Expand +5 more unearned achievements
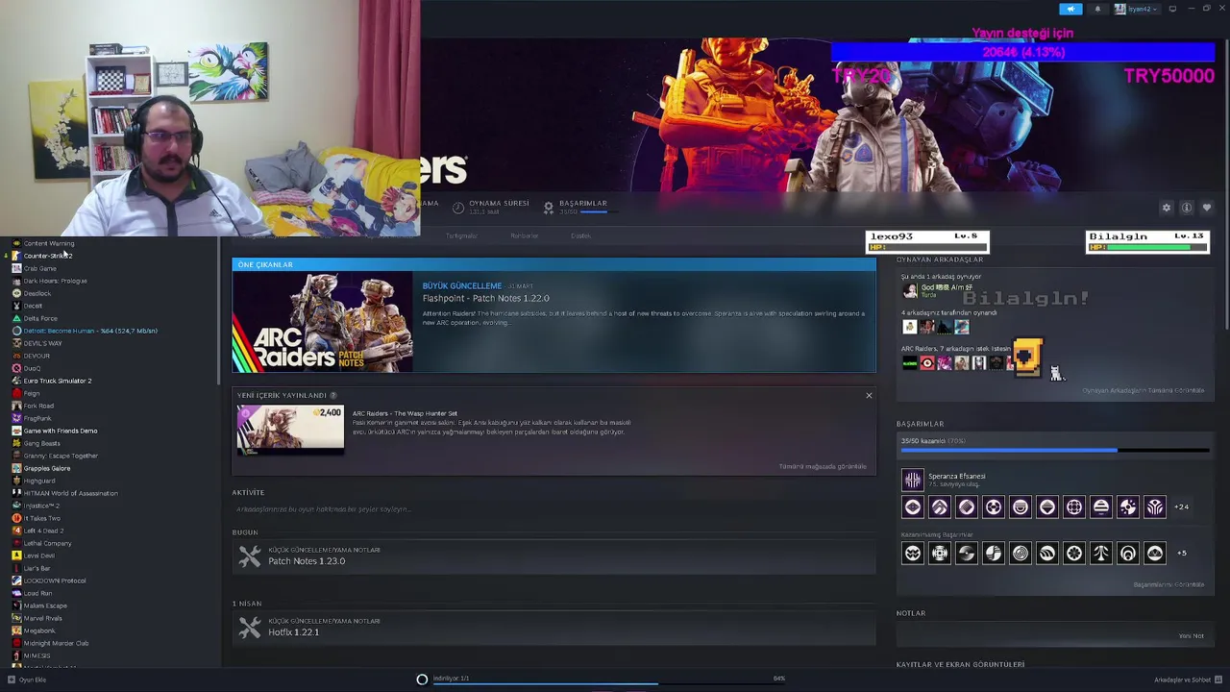The image size is (1230, 692). (x=1182, y=553)
